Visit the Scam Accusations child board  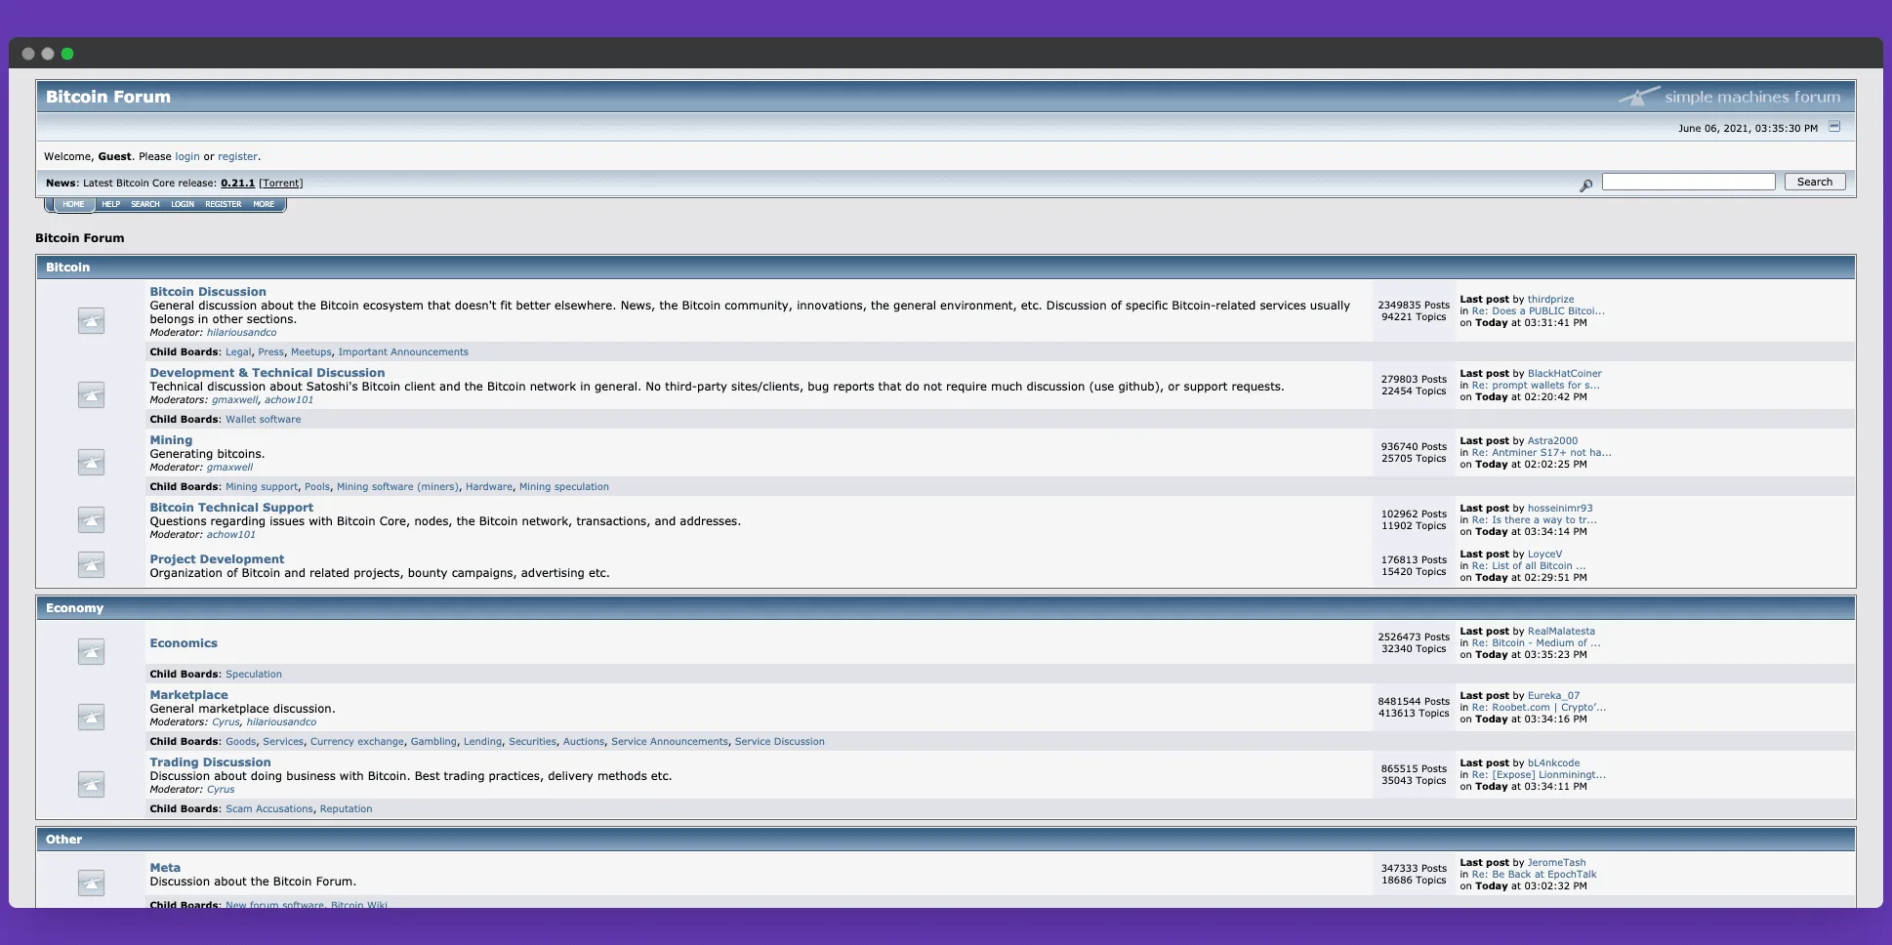point(269,809)
